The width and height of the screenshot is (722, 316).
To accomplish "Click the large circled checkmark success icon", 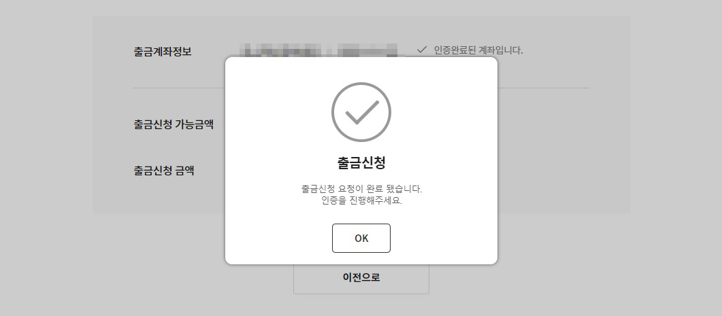I will [x=361, y=112].
